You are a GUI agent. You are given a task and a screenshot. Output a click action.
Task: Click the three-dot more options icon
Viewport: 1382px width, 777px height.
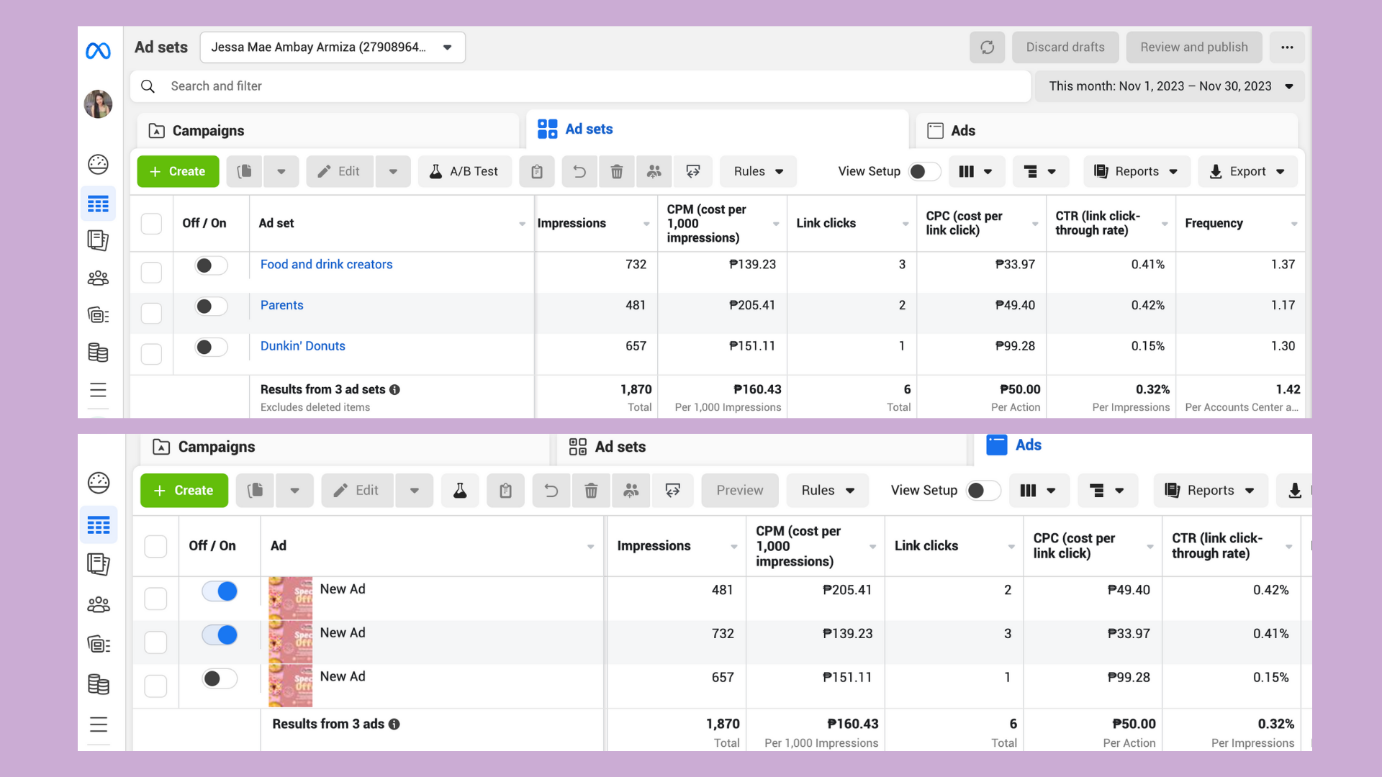[x=1287, y=47]
